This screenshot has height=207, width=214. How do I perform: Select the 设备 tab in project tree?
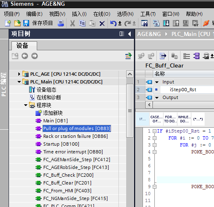(24, 46)
